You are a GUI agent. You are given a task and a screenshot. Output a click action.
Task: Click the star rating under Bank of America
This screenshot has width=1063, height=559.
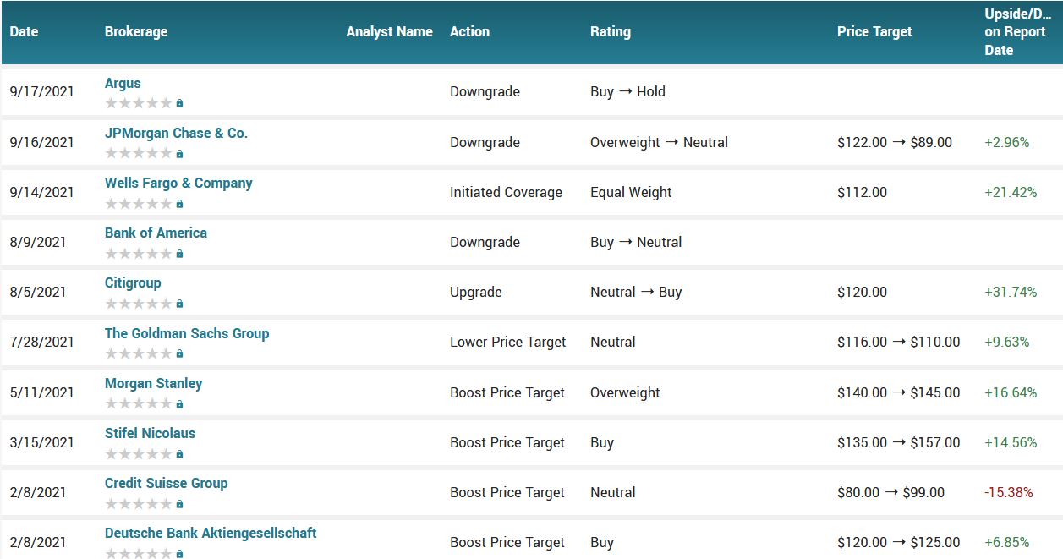point(138,253)
